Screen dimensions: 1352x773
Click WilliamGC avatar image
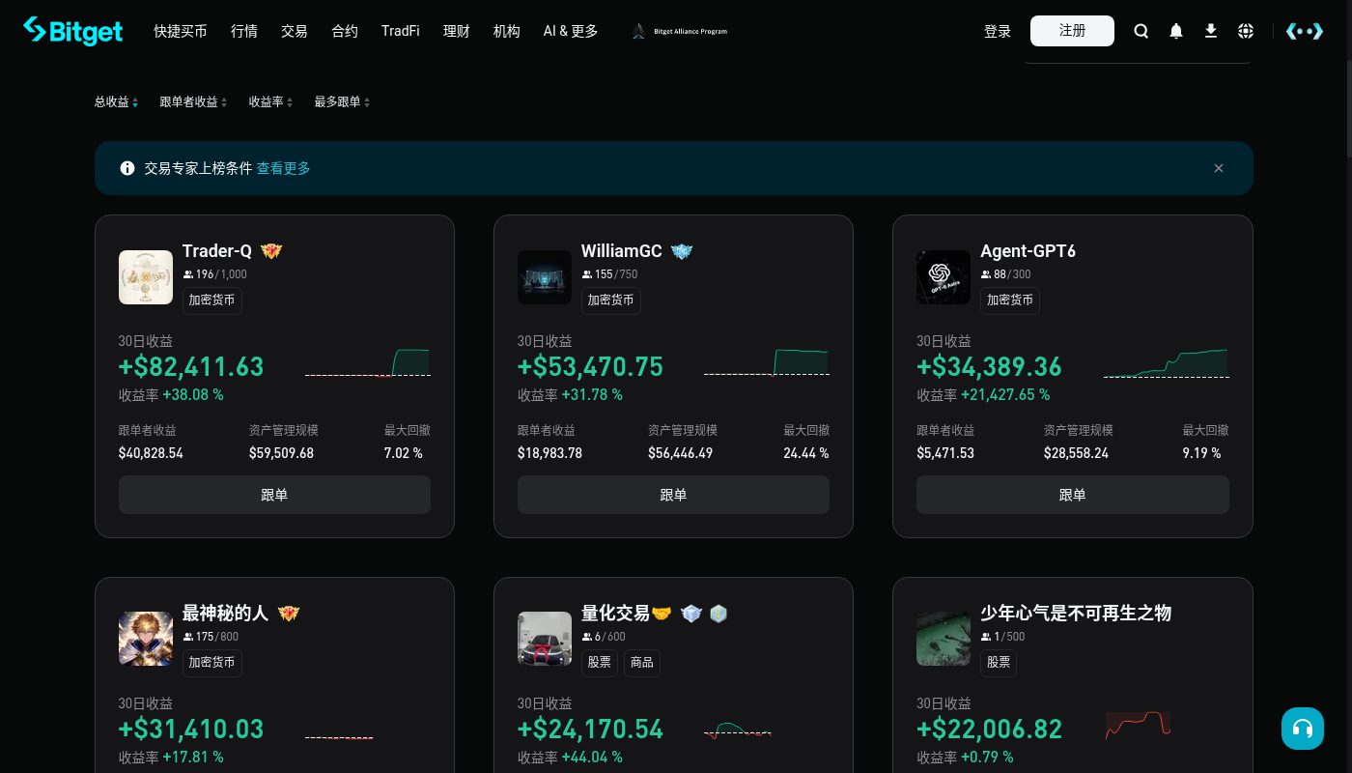coord(545,277)
